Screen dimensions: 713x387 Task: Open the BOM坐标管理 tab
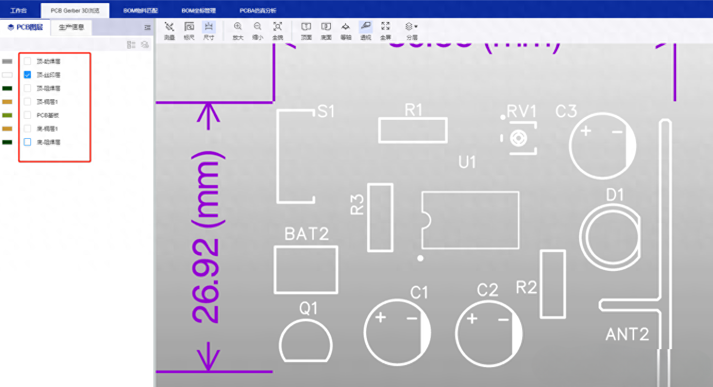[199, 10]
